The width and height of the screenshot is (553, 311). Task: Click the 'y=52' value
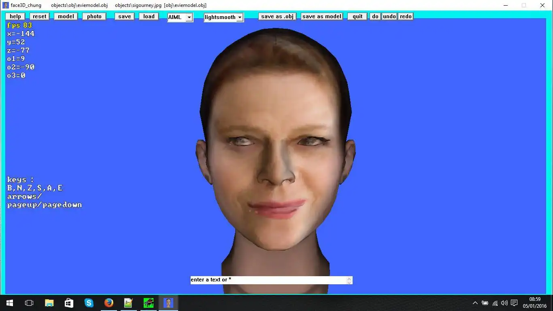point(16,42)
